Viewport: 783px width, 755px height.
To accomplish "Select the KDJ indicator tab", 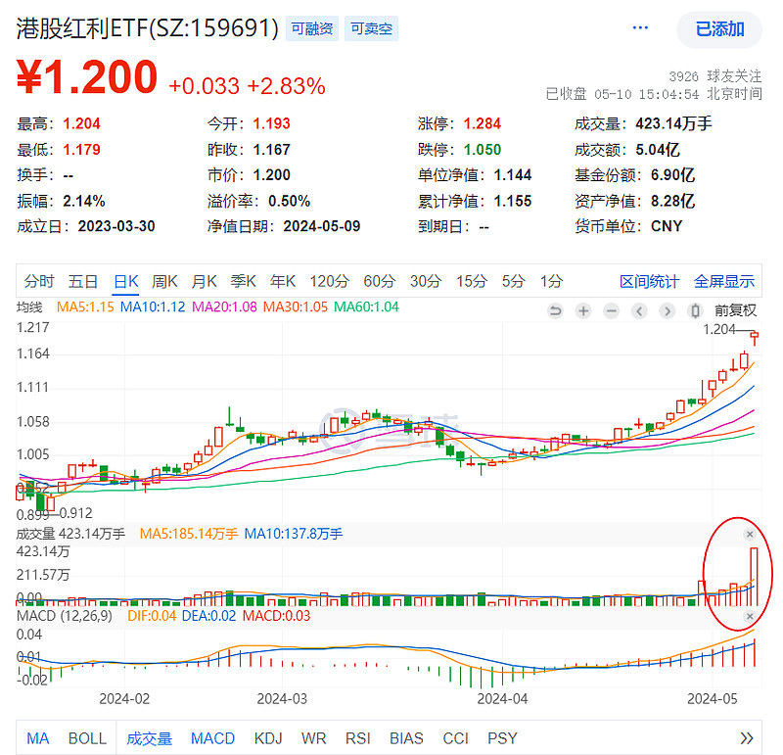I will tap(268, 738).
